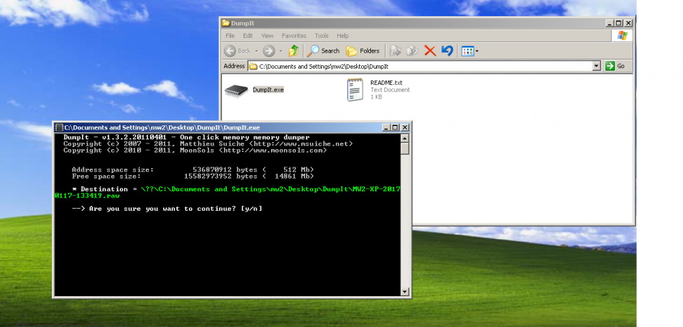Open the Back button history dropdown arrow
The height and width of the screenshot is (327, 683).
pyautogui.click(x=257, y=50)
